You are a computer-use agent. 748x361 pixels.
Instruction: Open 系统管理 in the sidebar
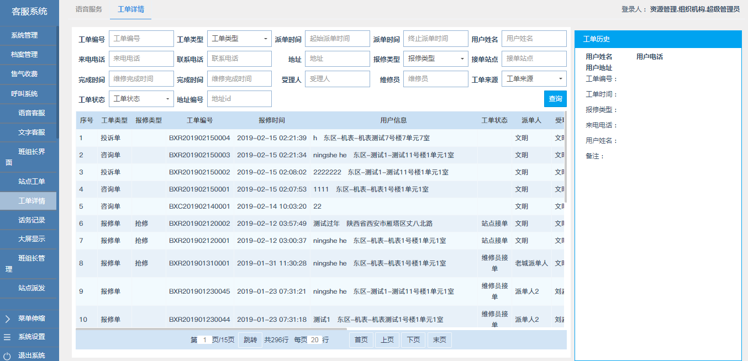[28, 35]
